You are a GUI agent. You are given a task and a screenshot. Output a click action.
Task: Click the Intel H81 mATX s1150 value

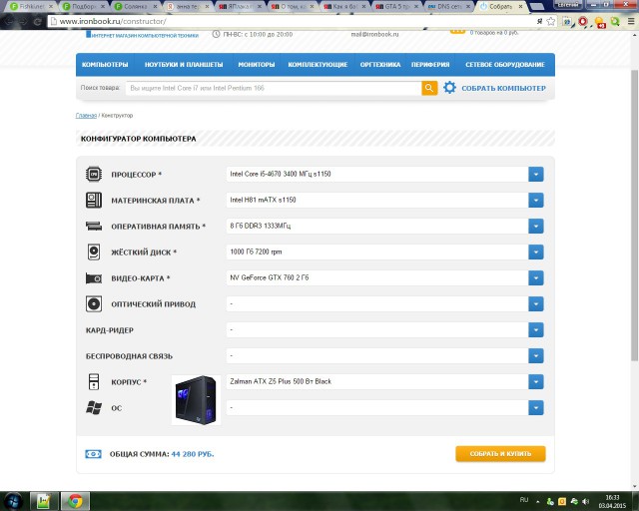pos(263,200)
